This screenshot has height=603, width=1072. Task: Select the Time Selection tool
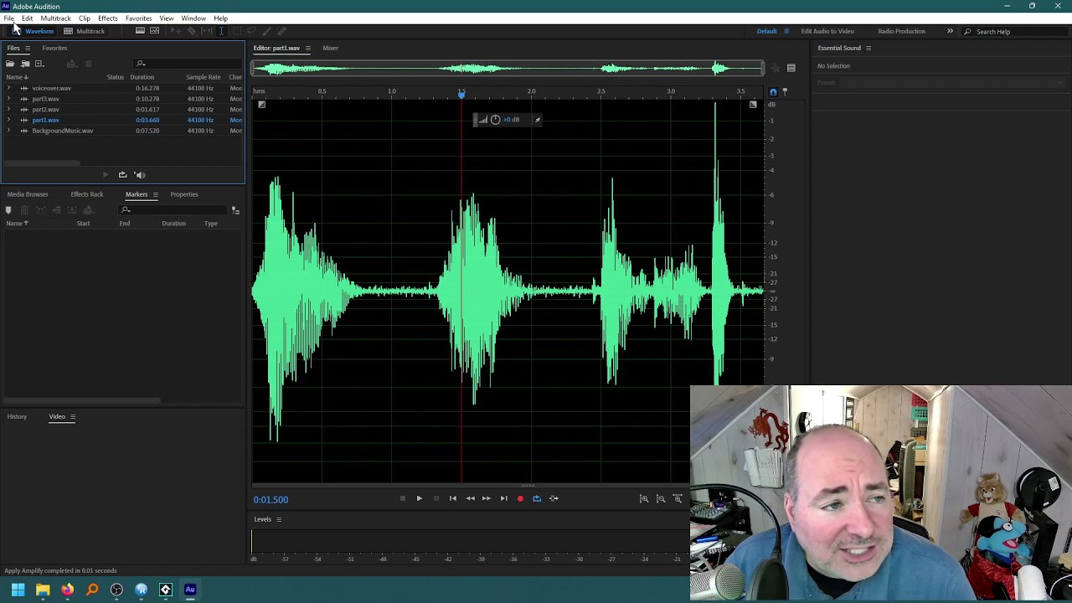click(x=221, y=31)
